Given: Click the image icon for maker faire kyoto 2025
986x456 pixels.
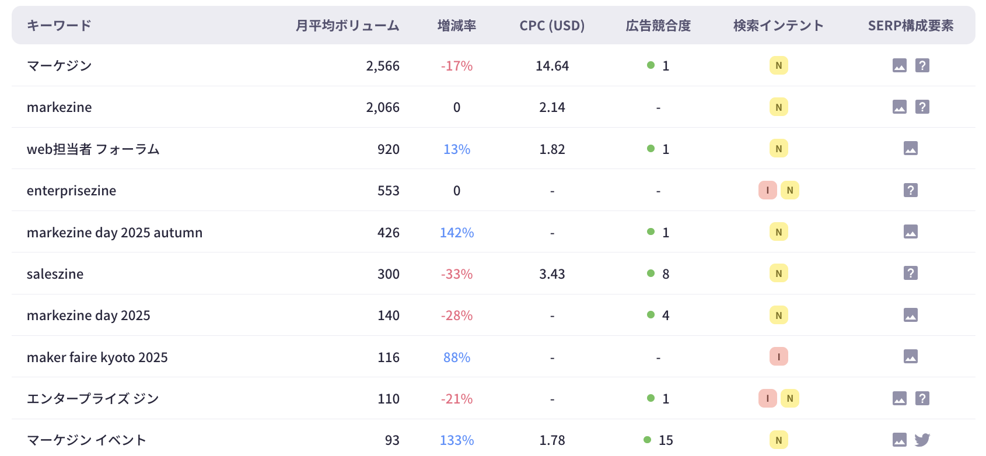Looking at the screenshot, I should 910,357.
